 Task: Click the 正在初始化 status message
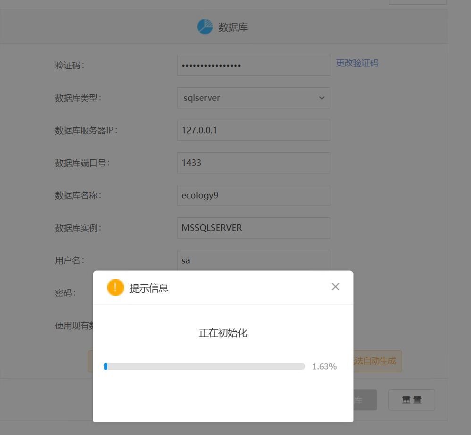[223, 333]
